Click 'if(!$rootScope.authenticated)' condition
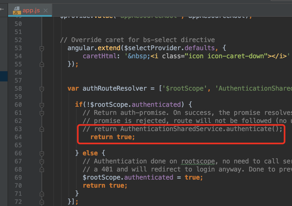The height and width of the screenshot is (206, 292). click(130, 105)
